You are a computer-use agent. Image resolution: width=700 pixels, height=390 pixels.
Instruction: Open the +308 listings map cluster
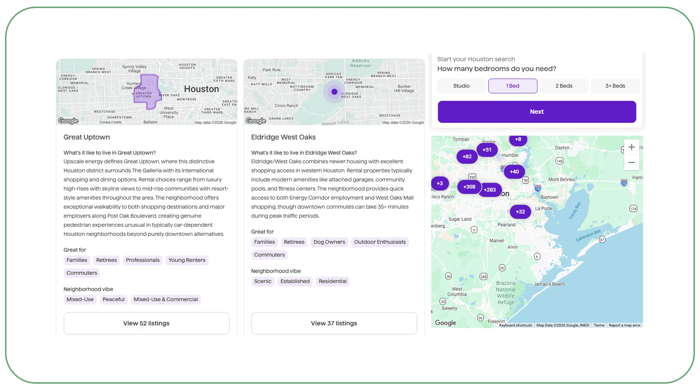(469, 187)
